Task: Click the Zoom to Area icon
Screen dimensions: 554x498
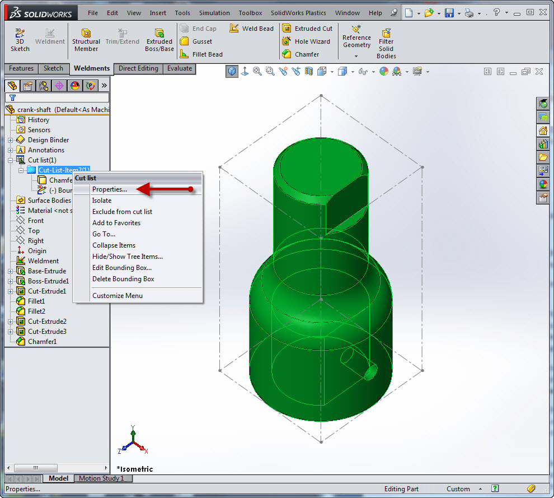Action: pyautogui.click(x=270, y=72)
